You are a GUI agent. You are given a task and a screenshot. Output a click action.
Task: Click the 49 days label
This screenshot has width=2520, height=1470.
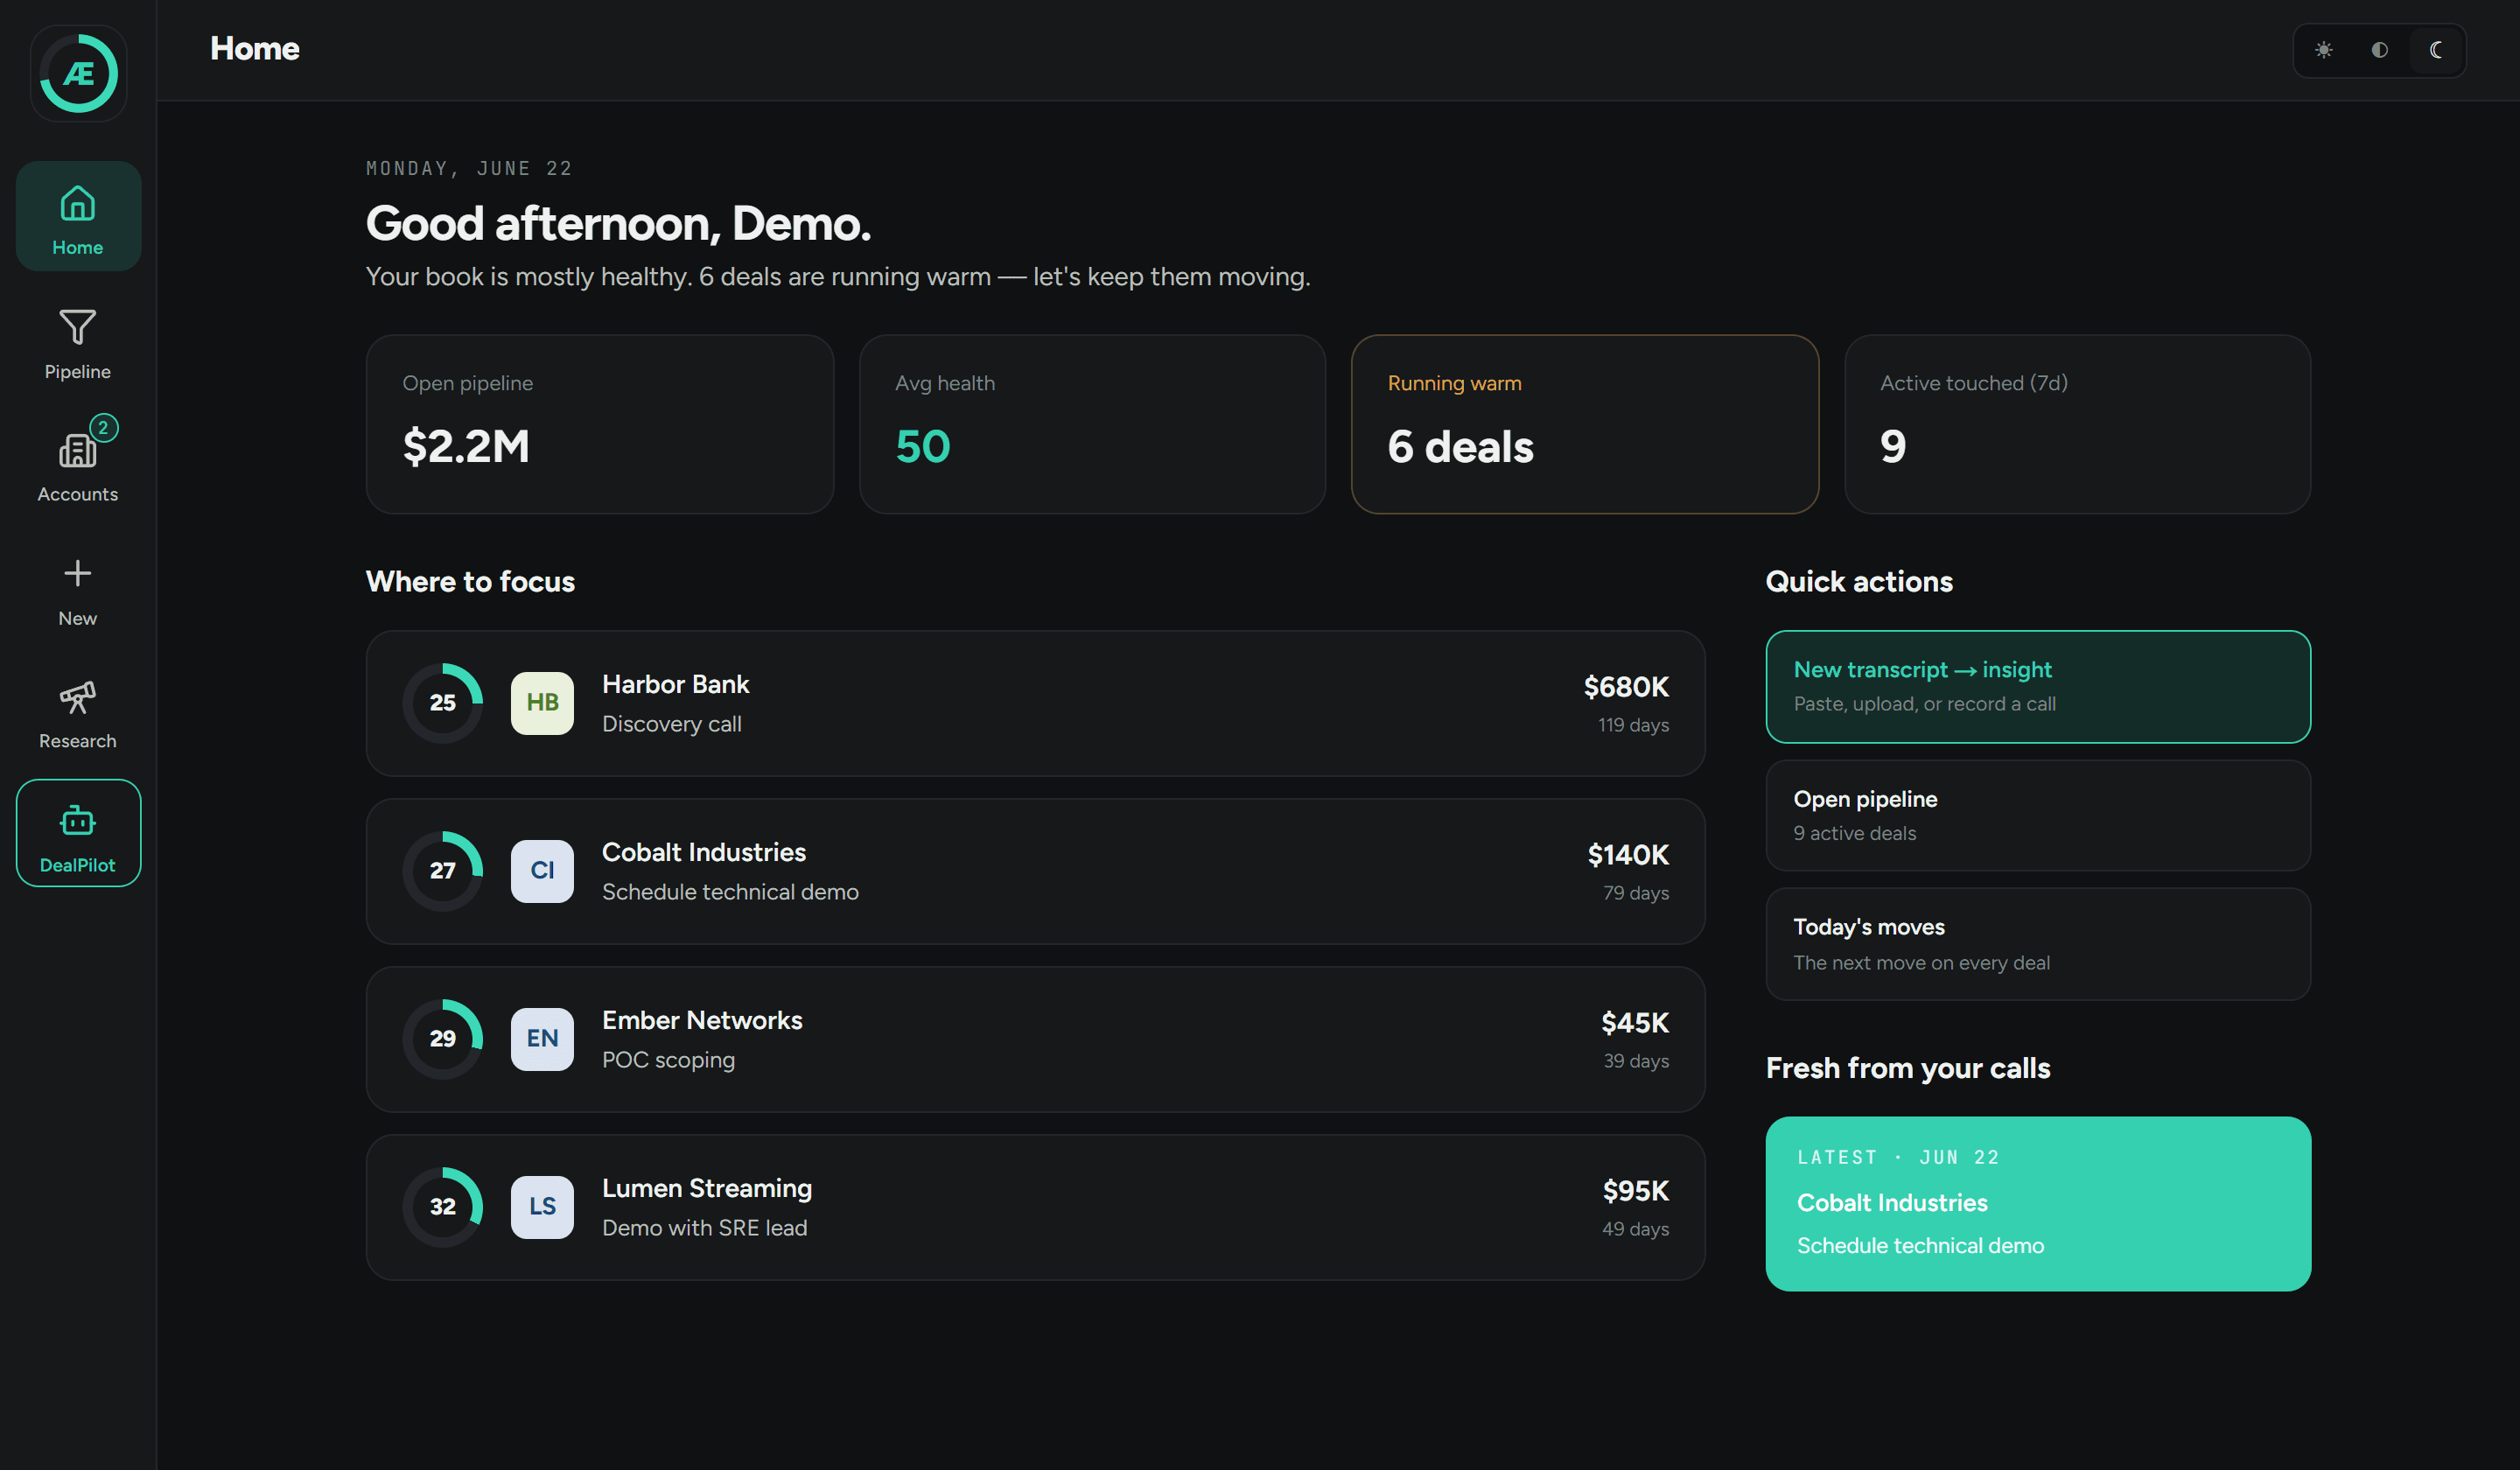tap(1635, 1229)
